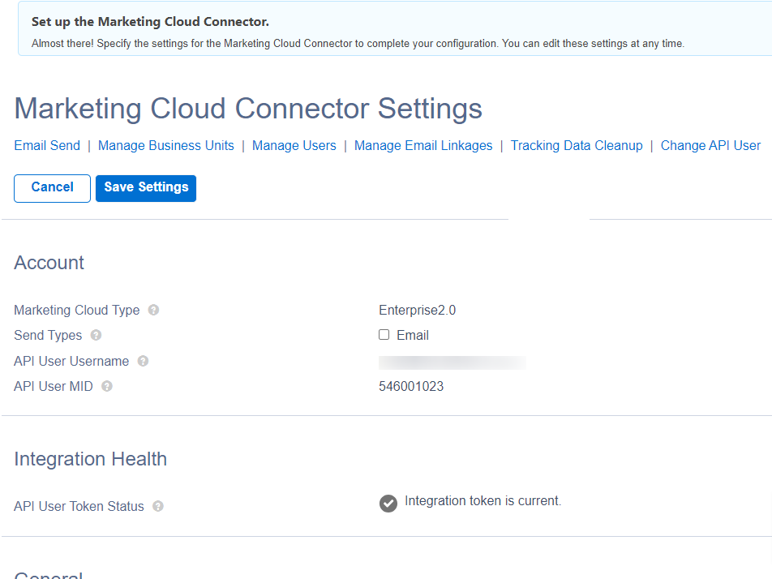Open Manage Business Units
772x579 pixels.
pyautogui.click(x=165, y=146)
